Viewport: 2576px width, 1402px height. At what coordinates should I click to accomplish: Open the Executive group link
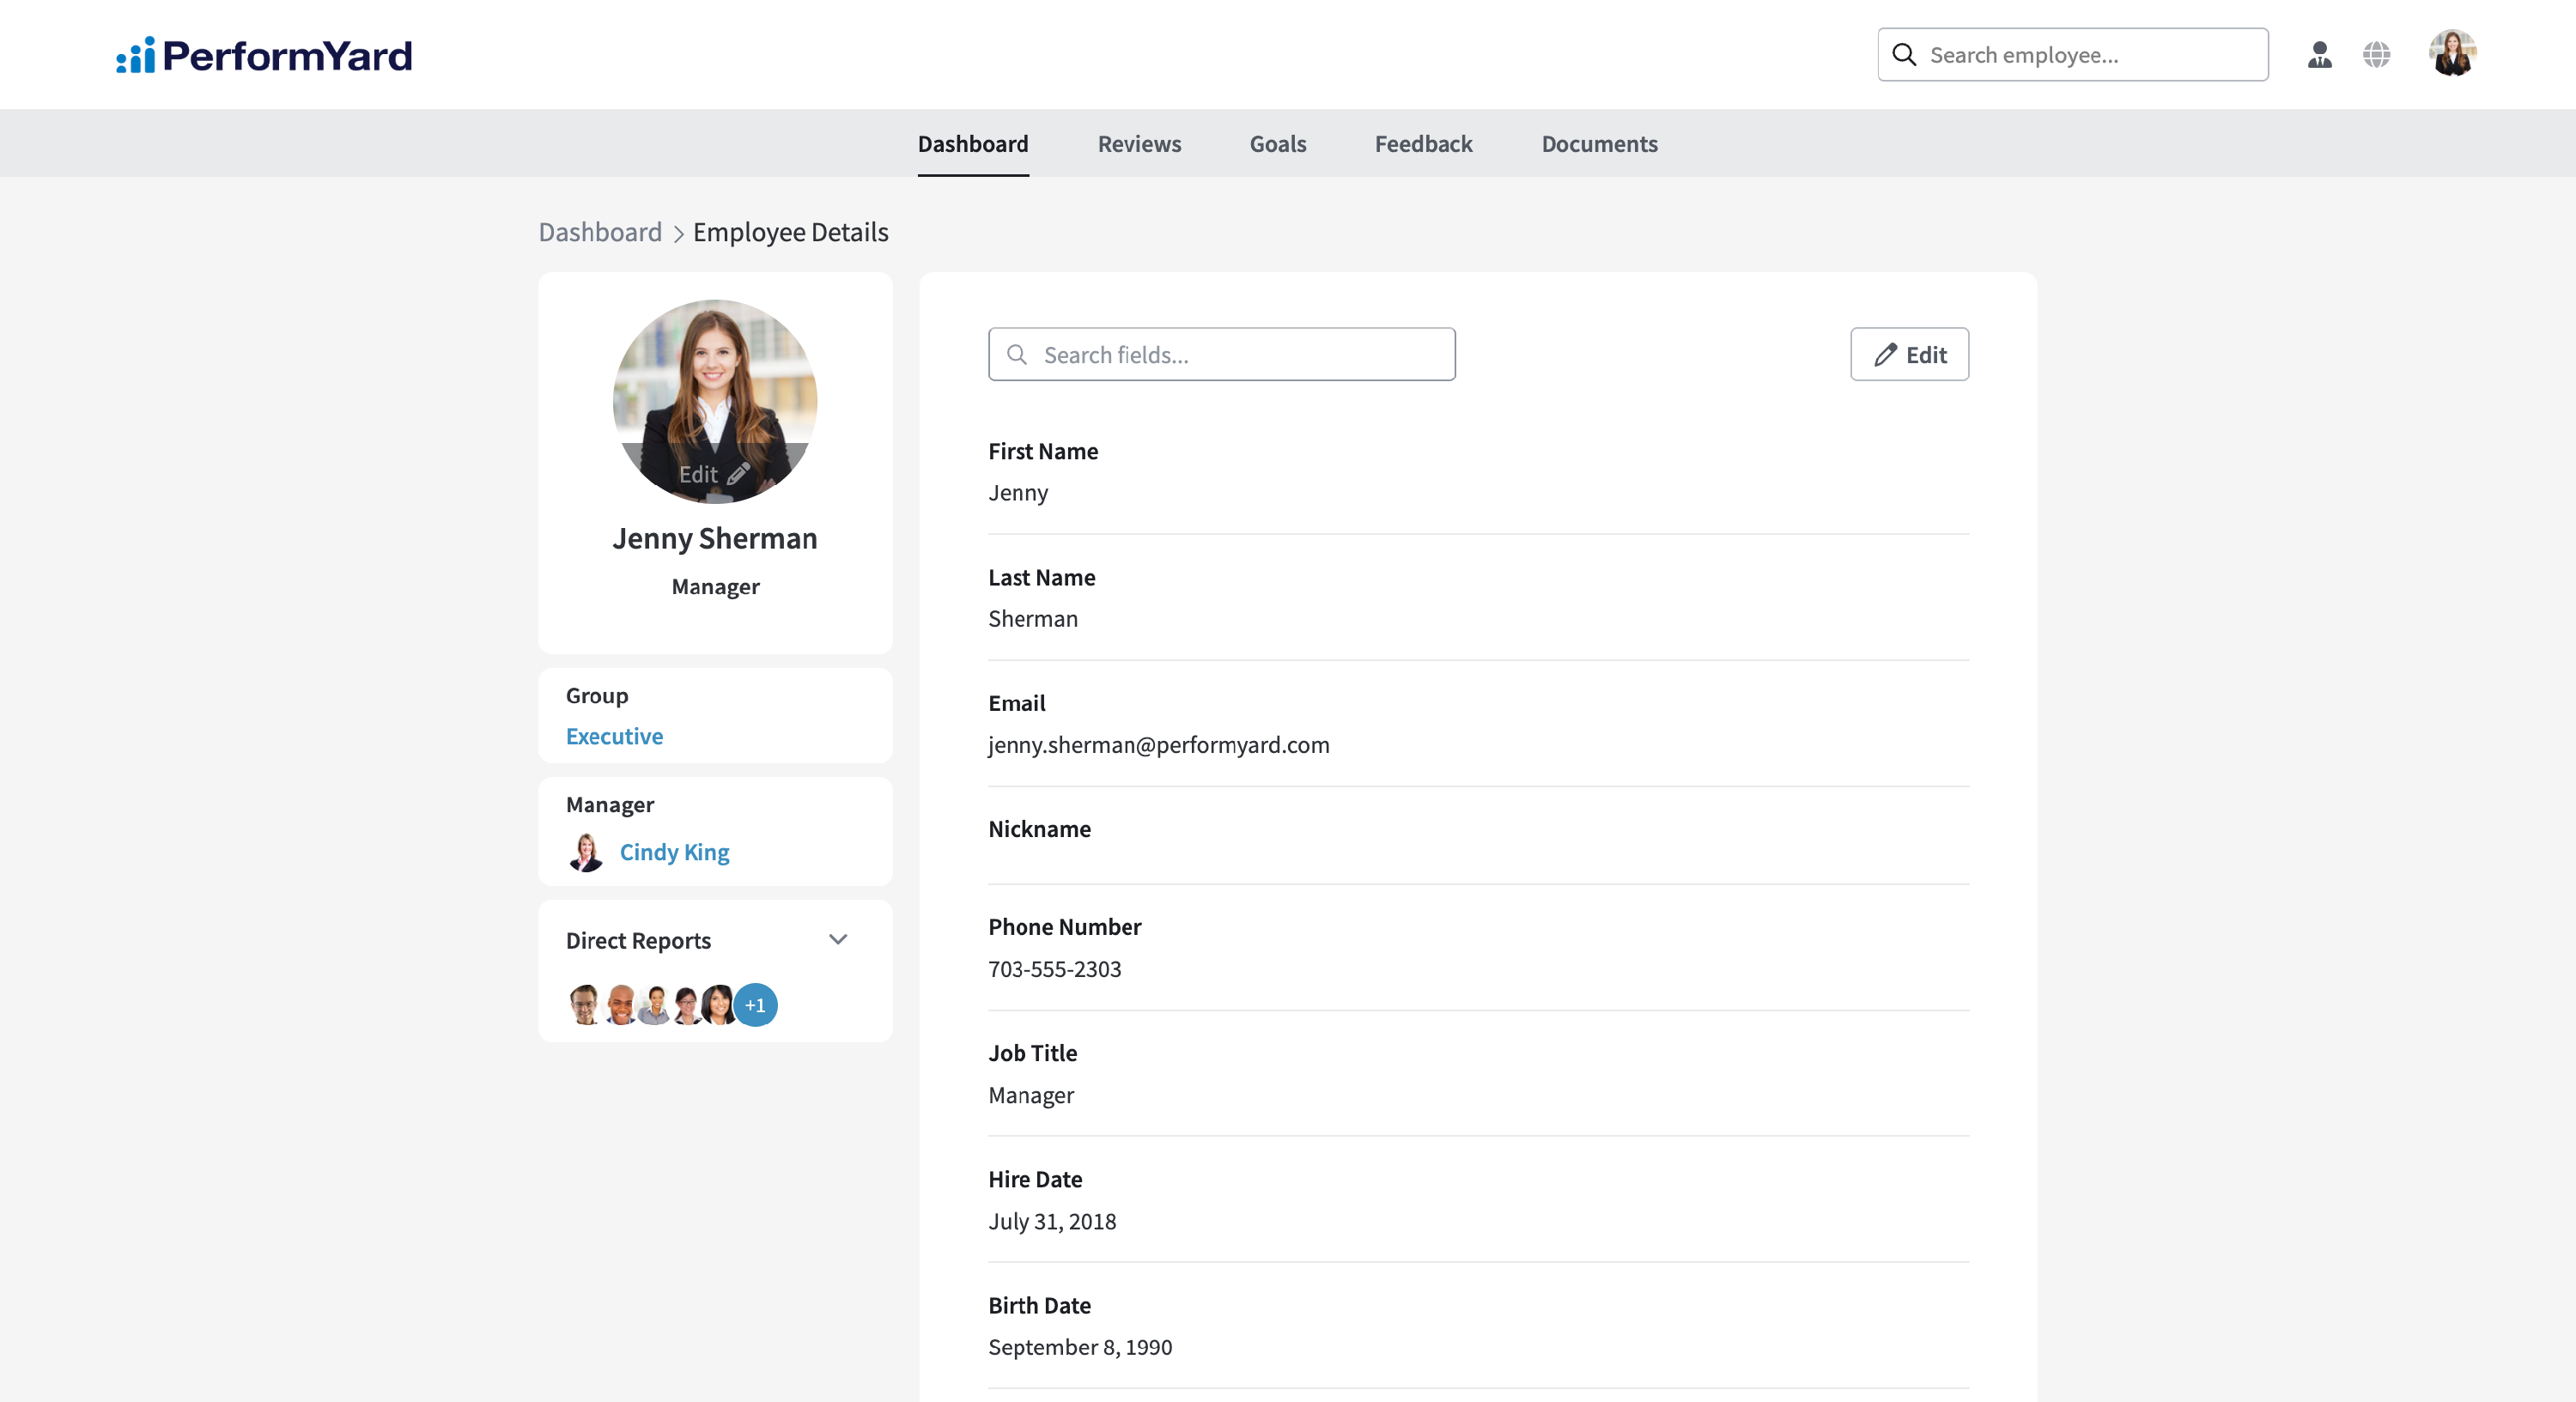pyautogui.click(x=614, y=736)
